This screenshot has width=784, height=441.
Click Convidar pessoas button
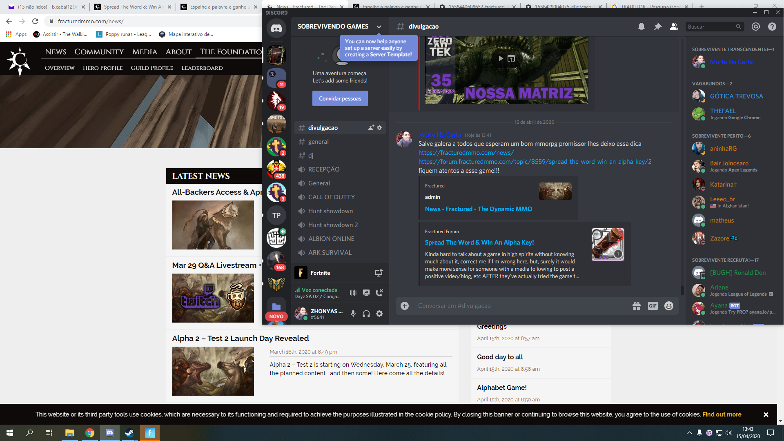[x=340, y=98]
